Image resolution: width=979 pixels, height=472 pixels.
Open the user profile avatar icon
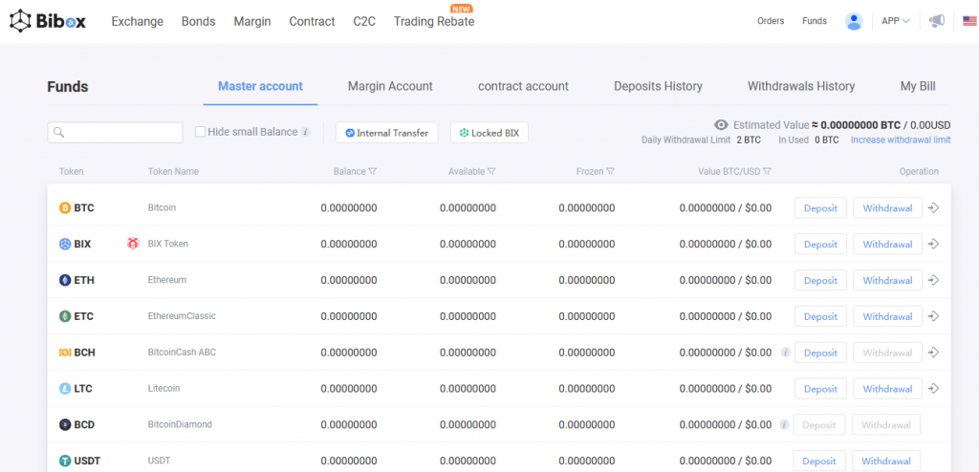(854, 21)
